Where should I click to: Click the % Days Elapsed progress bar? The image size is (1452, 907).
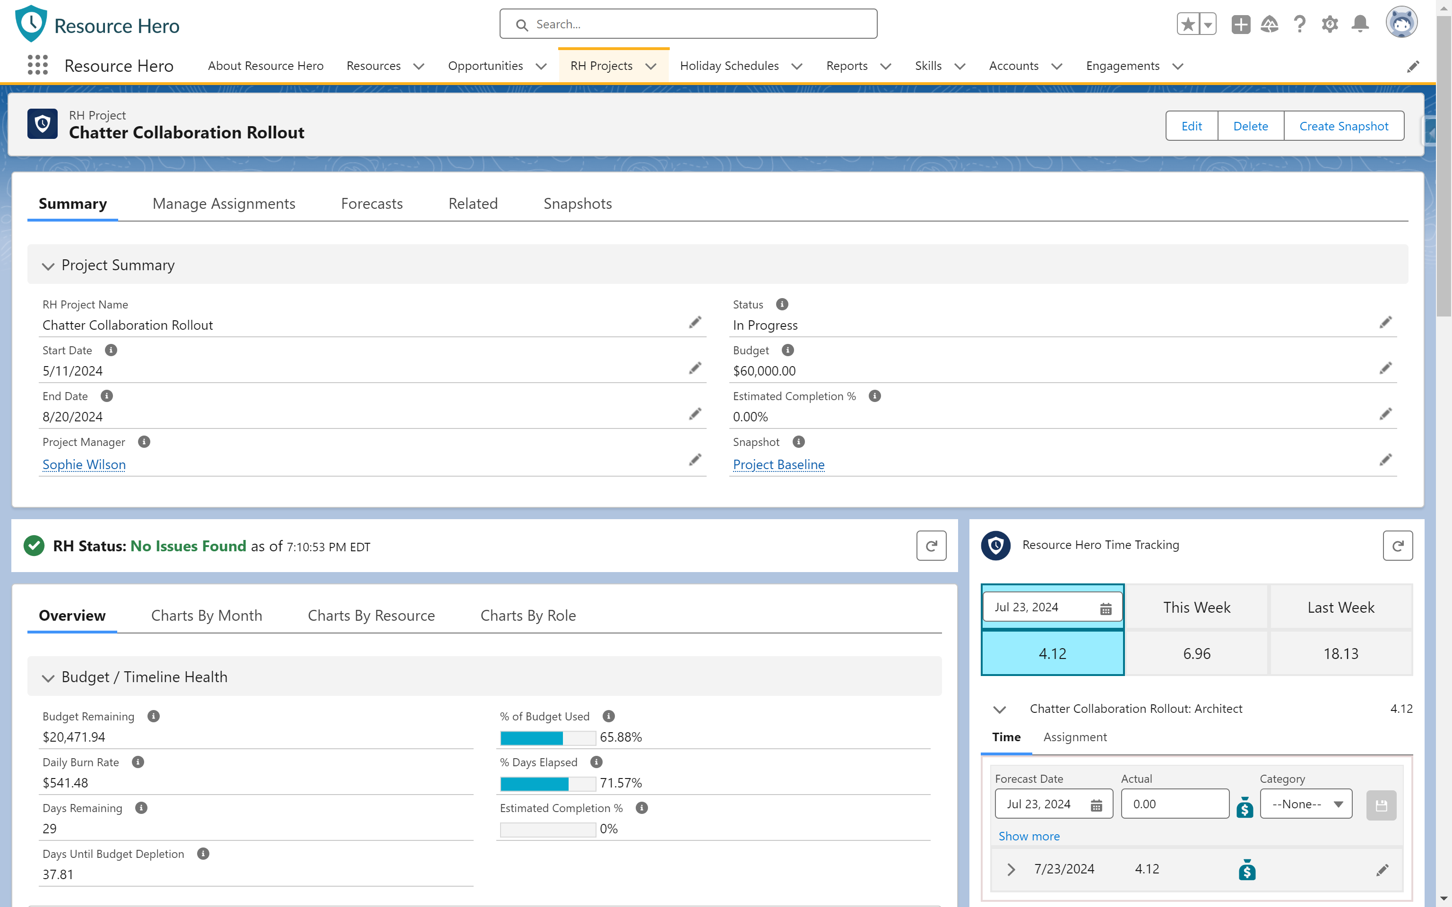(x=548, y=783)
